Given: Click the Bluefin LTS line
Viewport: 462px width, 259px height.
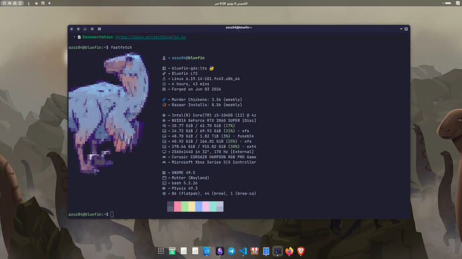Looking at the screenshot, I should pos(179,73).
